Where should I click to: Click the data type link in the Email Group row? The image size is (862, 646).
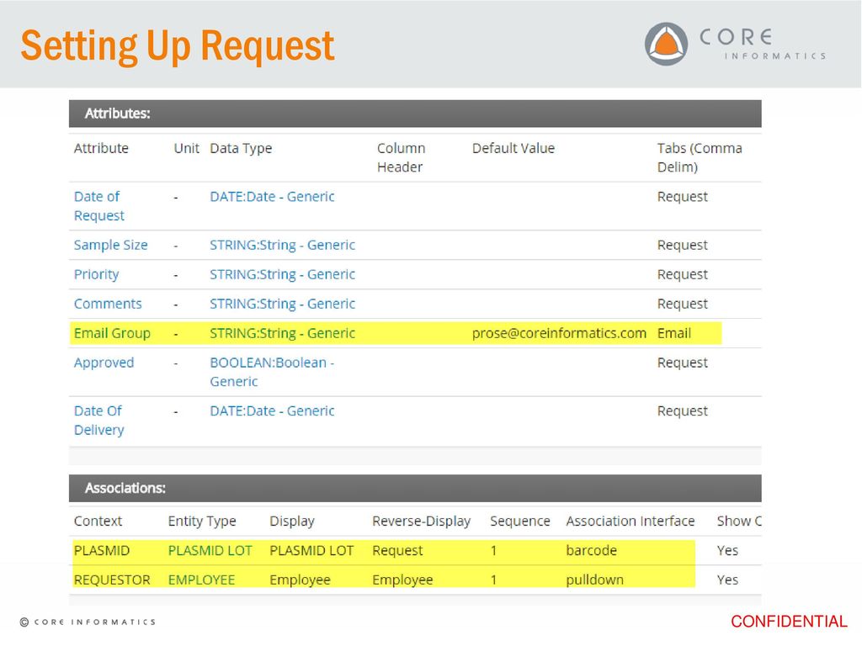coord(283,333)
